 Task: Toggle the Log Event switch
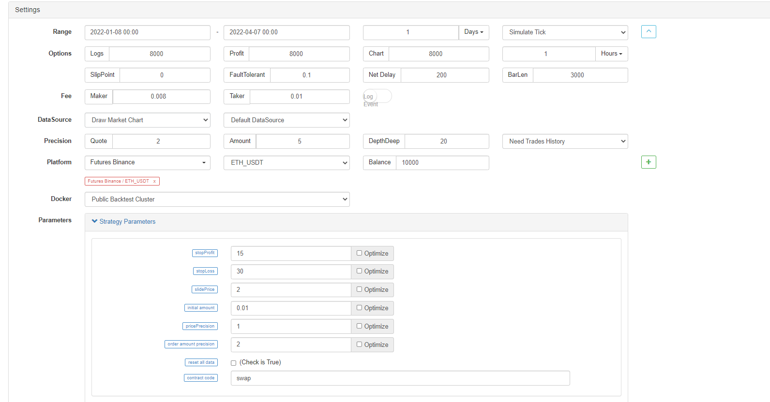tap(377, 96)
